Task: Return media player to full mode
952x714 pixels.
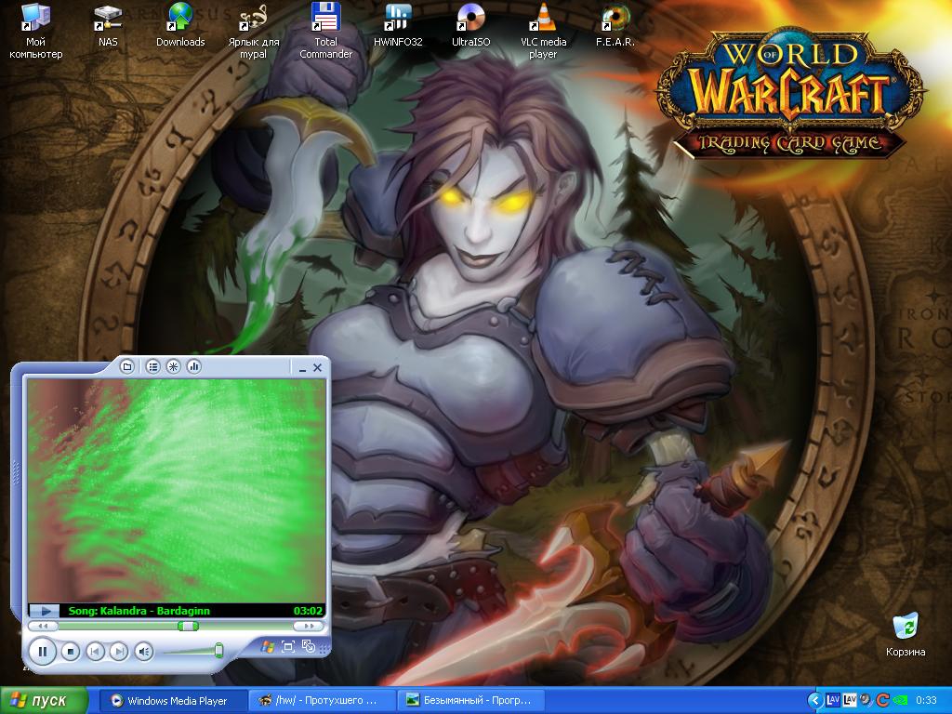Action: (x=309, y=647)
